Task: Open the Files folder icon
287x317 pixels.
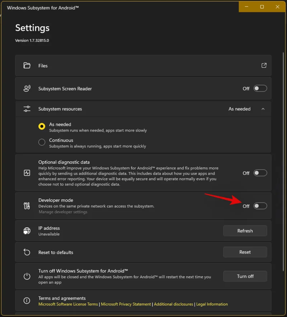Action: [x=27, y=66]
